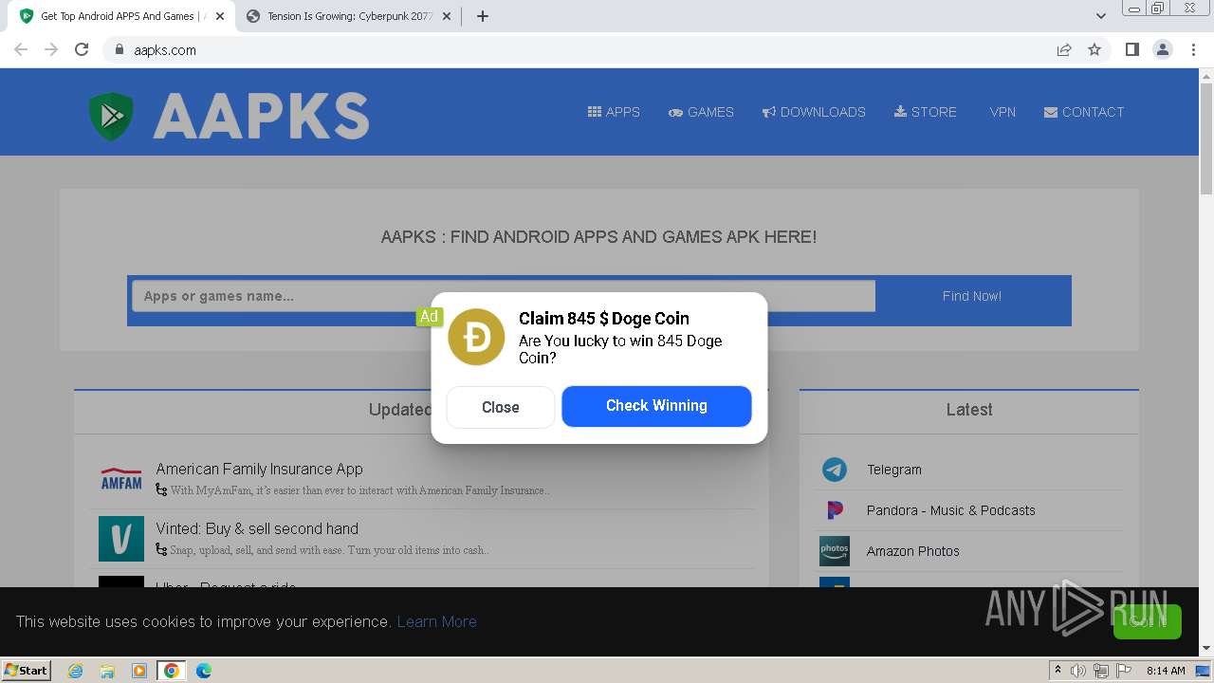The width and height of the screenshot is (1214, 683).
Task: Click the Chrome taskbar icon
Action: coord(172,671)
